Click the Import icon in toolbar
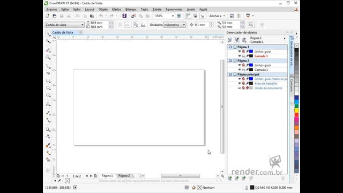The width and height of the screenshot is (343, 193). [133, 16]
